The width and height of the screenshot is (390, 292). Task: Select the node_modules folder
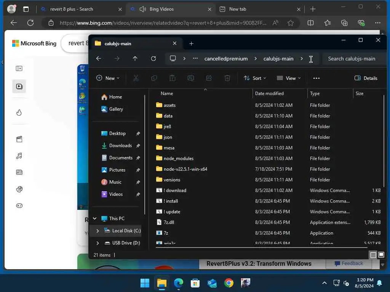coord(178,159)
